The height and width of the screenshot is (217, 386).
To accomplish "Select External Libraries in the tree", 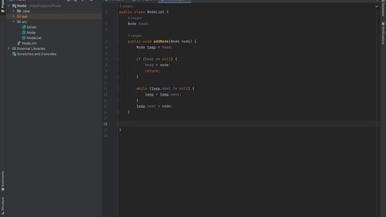I will click(x=31, y=49).
